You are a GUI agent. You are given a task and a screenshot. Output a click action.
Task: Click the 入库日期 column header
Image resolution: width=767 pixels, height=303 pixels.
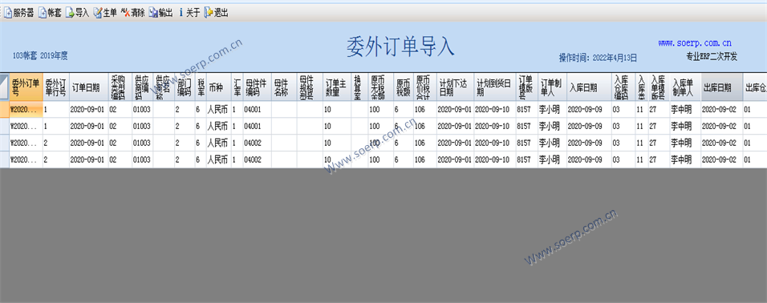[x=589, y=87]
